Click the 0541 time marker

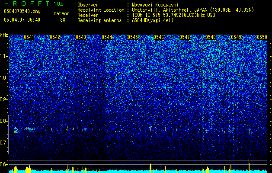tap(29, 37)
